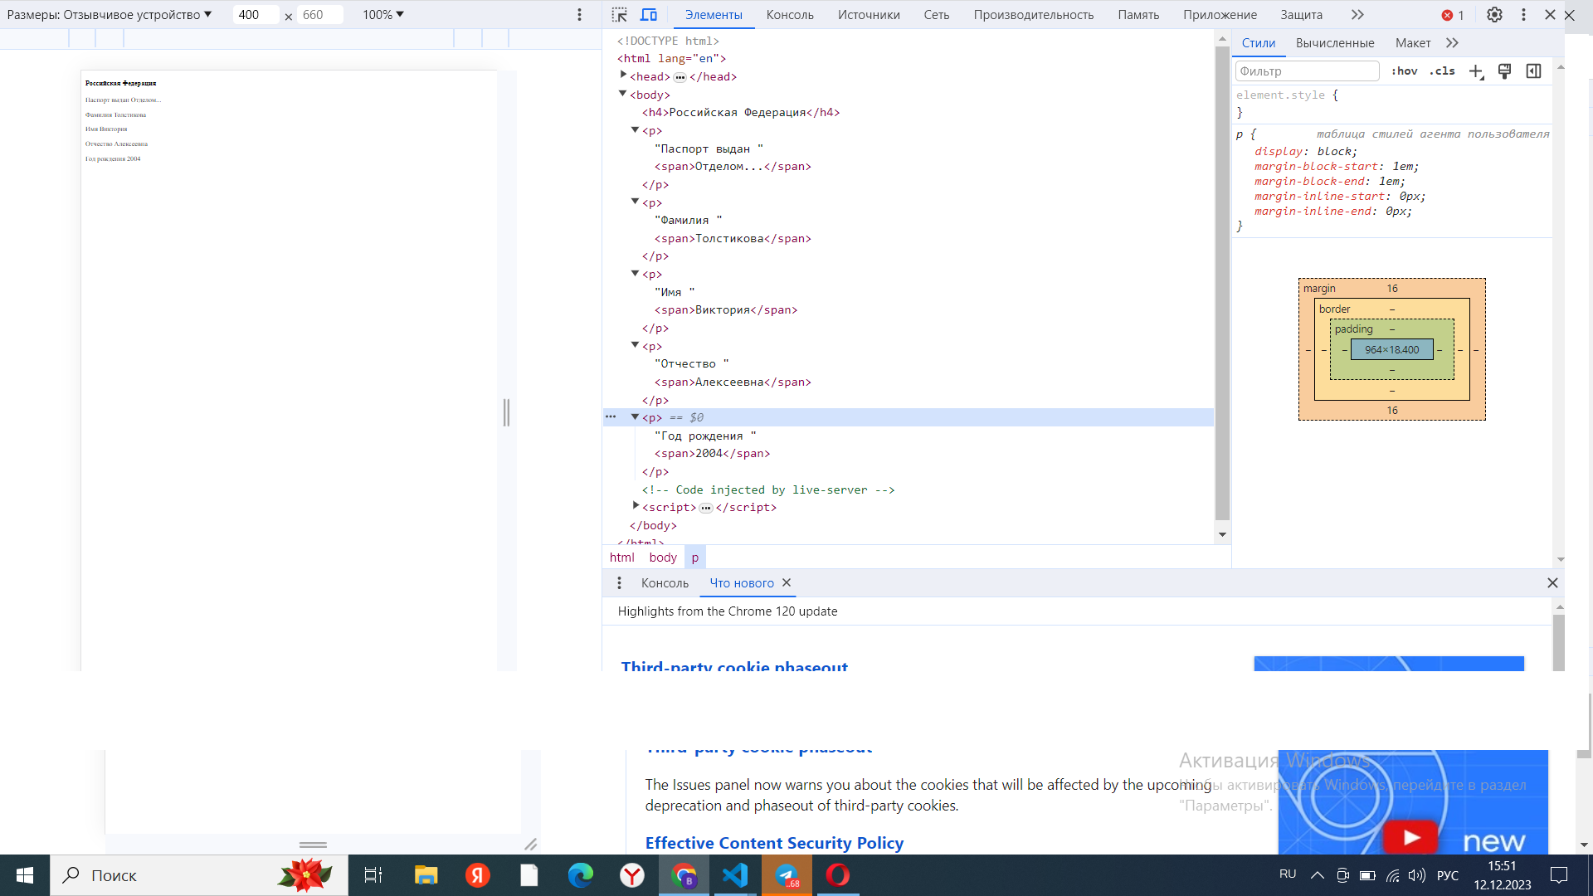Toggle rendering emulations paintbrush icon
The width and height of the screenshot is (1593, 896).
point(1504,71)
